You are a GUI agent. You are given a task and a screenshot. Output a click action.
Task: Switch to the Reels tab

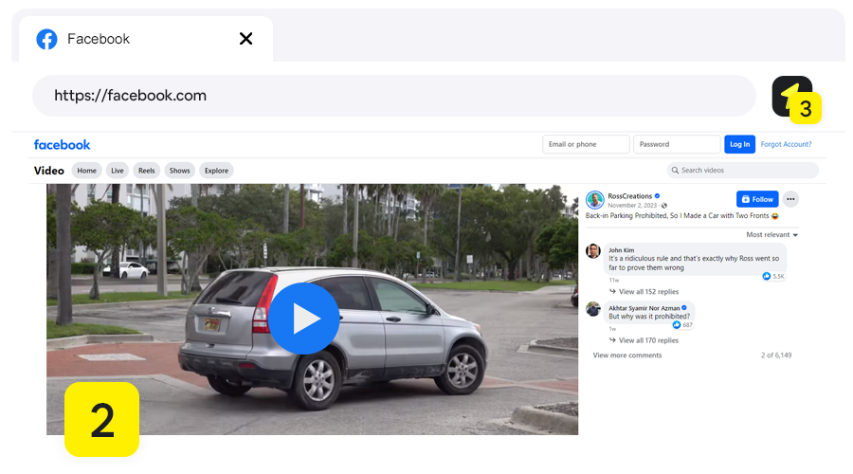pyautogui.click(x=146, y=171)
